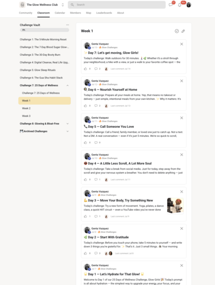Like the Day 3 post
215x285 pixels.
pos(85,216)
